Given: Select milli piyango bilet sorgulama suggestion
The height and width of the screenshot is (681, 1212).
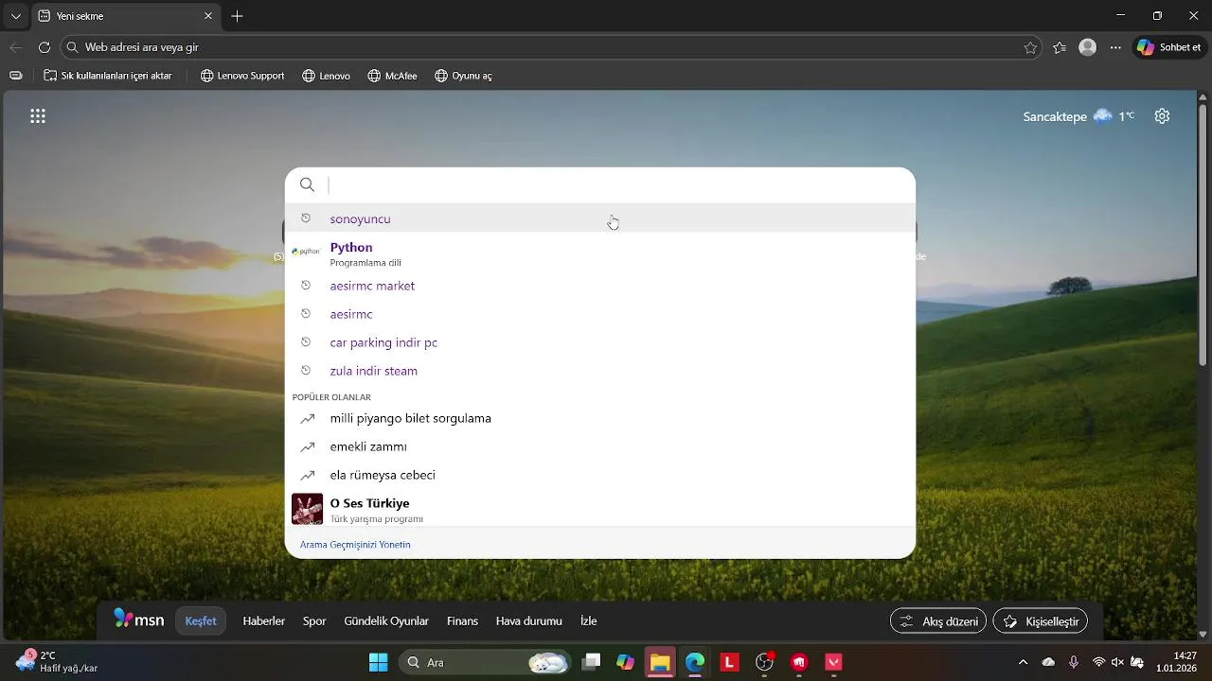Looking at the screenshot, I should (x=600, y=418).
